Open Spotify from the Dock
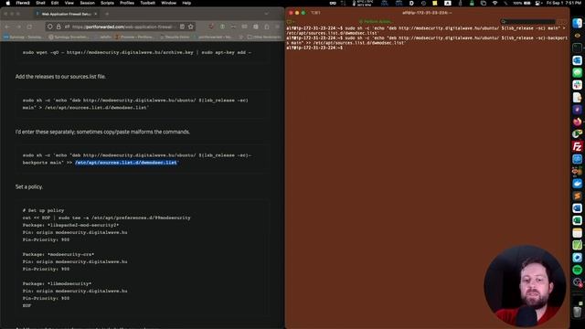The width and height of the screenshot is (585, 329). 577,270
